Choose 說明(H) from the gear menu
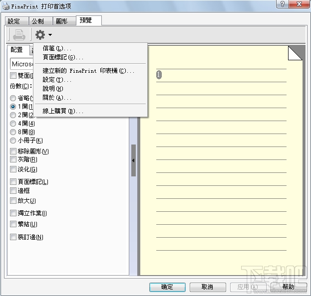 click(x=91, y=89)
